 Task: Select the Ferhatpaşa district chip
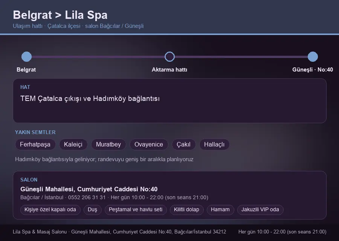pyautogui.click(x=35, y=144)
